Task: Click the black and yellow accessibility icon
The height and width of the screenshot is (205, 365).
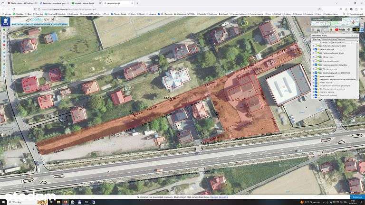Action: click(x=356, y=29)
